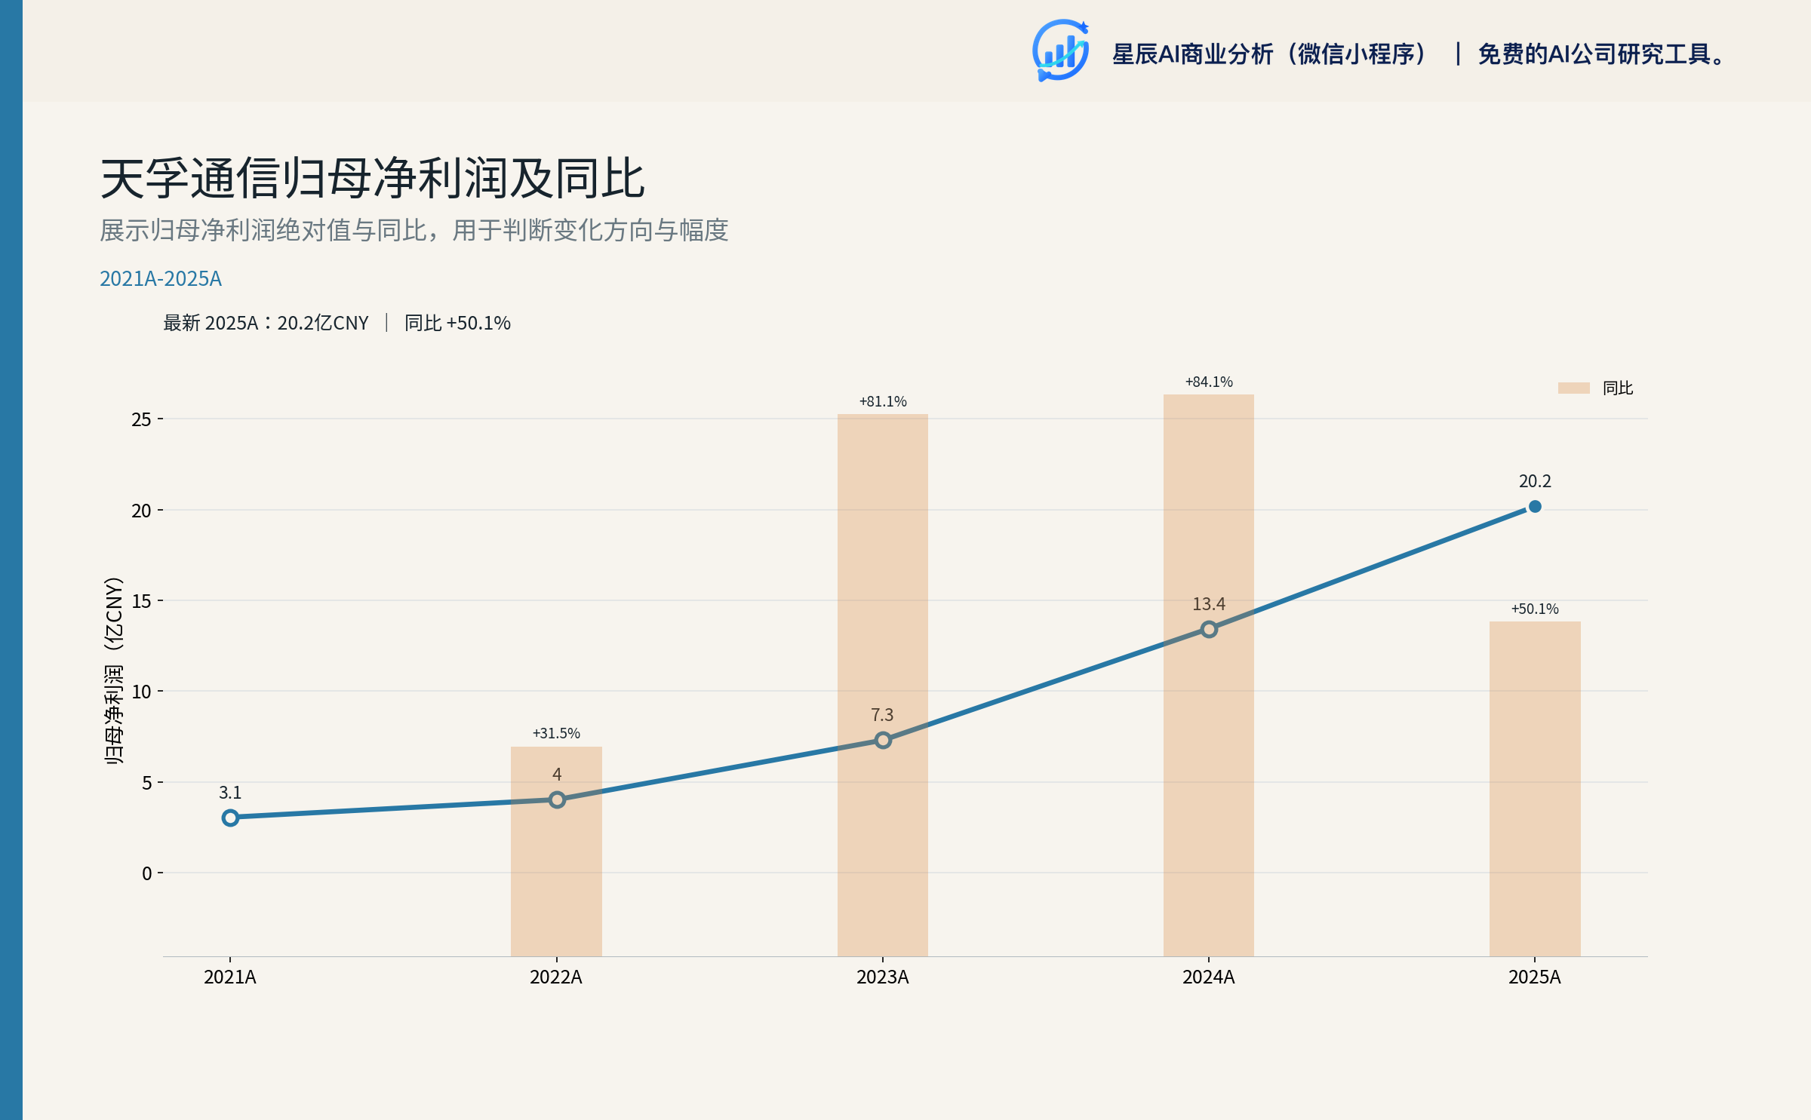Click the 2021A-2025A date range label

tap(161, 278)
